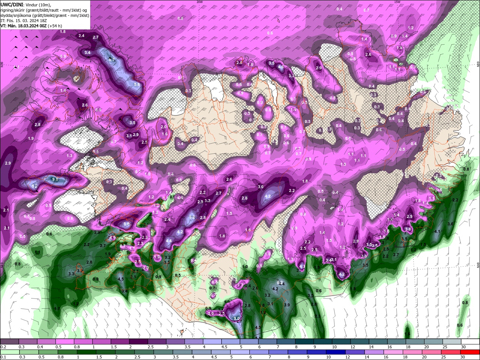
Task: Click the lavender 4–4.5 snow scale swatch
Action: point(211,342)
